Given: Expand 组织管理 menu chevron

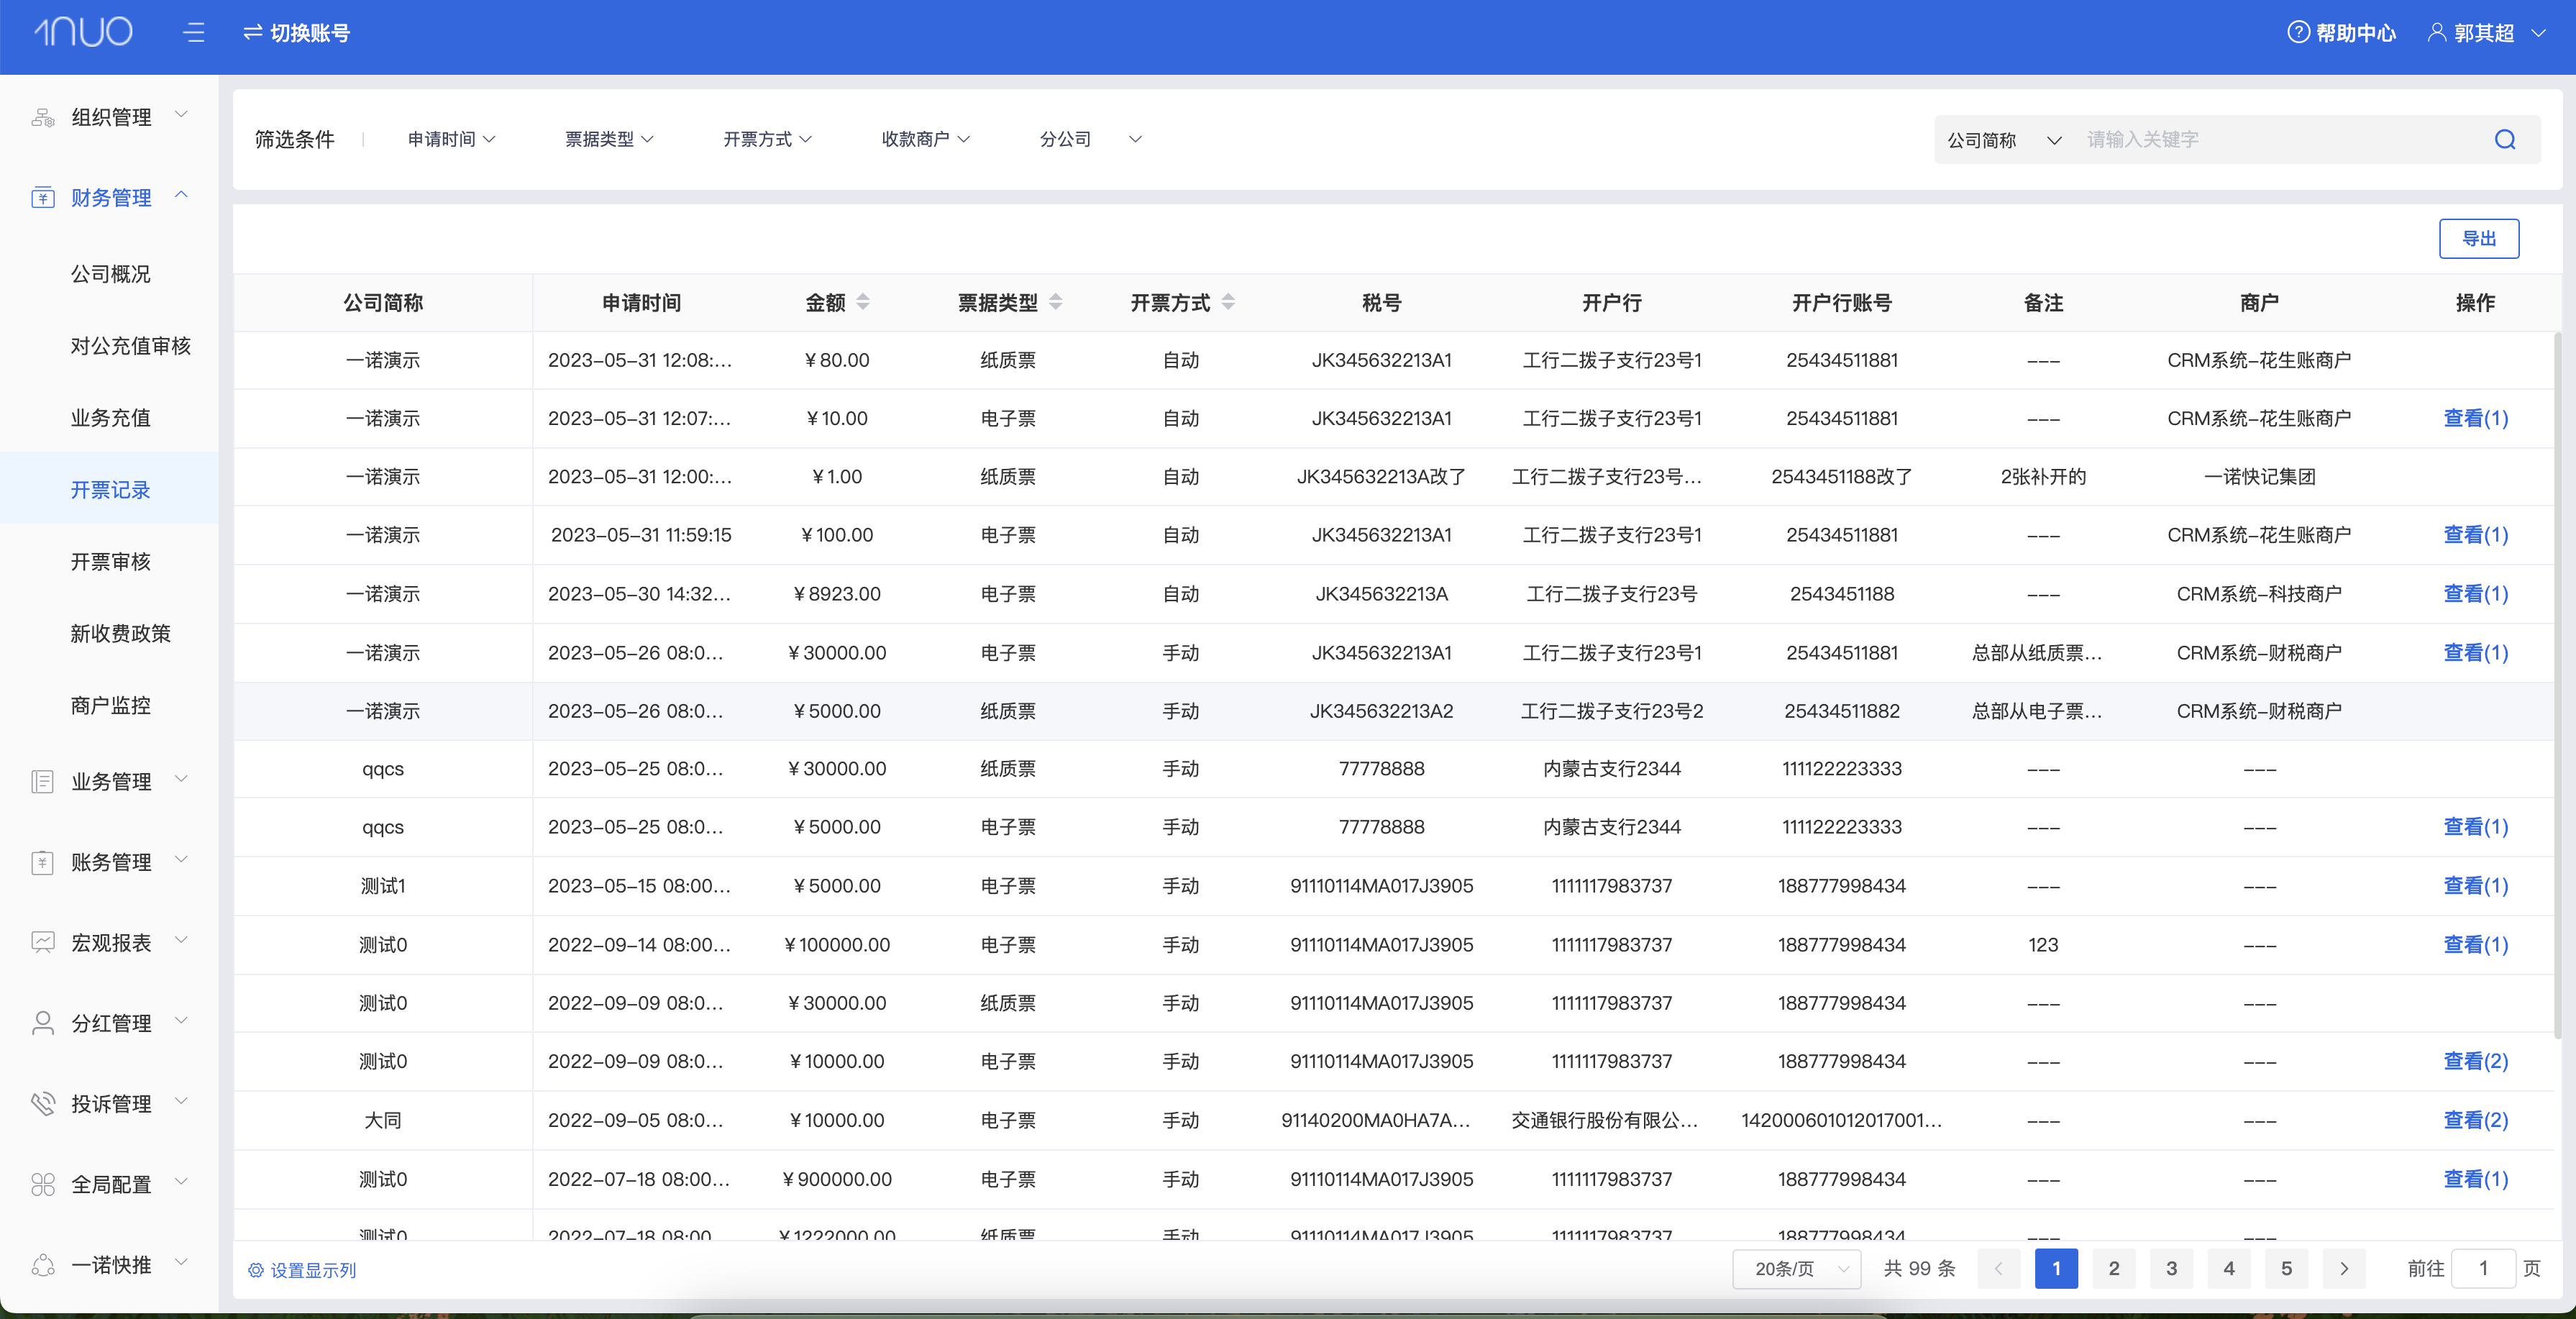Looking at the screenshot, I should pos(181,114).
